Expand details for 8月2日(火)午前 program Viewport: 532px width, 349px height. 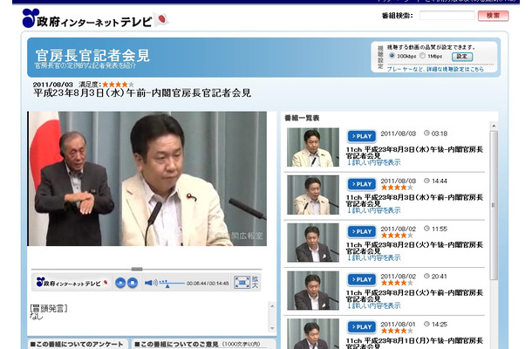coord(373,306)
